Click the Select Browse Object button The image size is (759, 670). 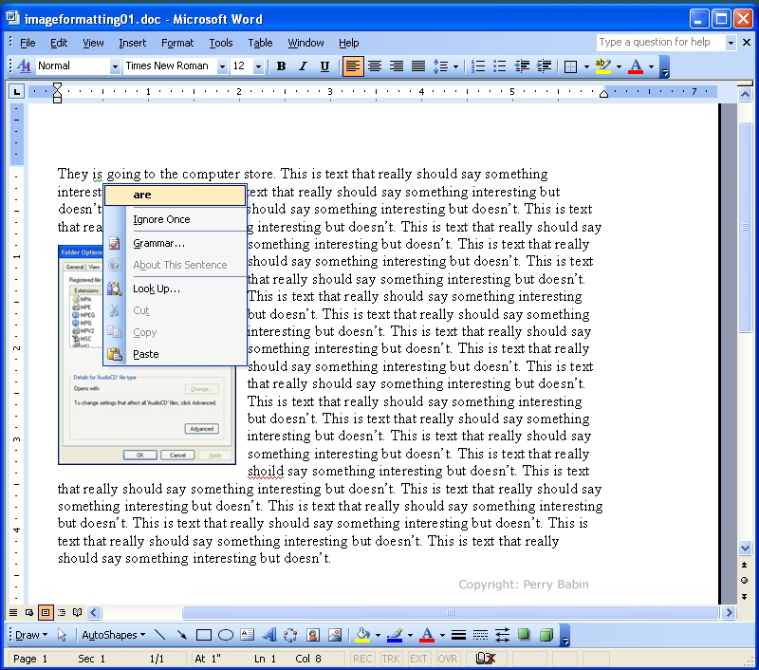tap(745, 581)
